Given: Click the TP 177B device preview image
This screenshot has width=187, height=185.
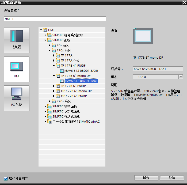Looking at the screenshot, I should click(143, 36).
